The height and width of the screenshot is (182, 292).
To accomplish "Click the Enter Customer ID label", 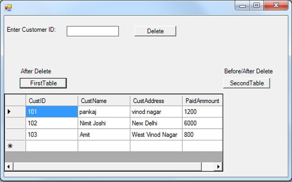I will (31, 30).
